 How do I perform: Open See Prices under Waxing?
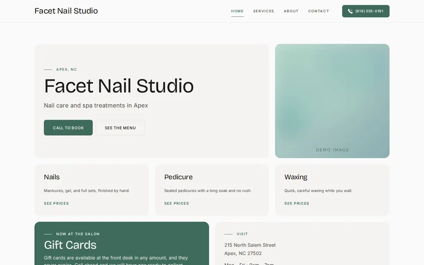click(x=297, y=203)
